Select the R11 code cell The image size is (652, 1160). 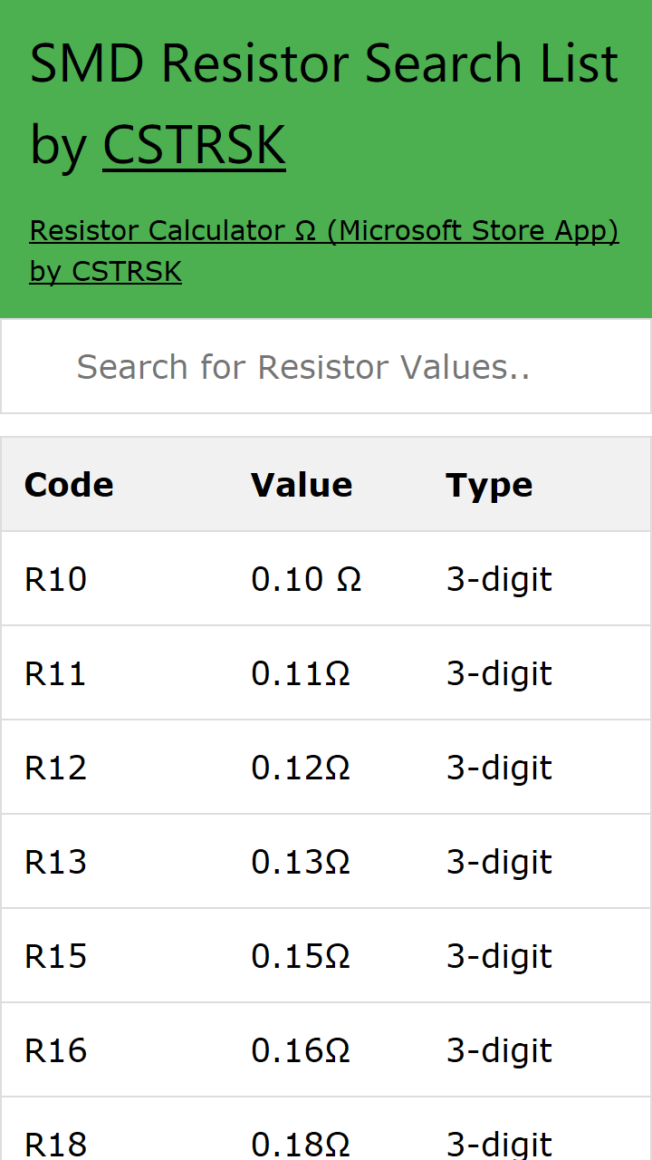(x=56, y=673)
